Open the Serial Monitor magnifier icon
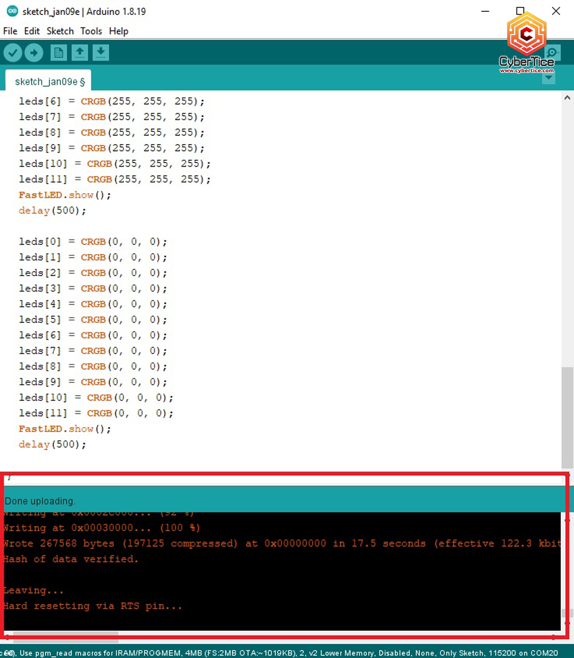Image resolution: width=574 pixels, height=658 pixels. pos(553,52)
